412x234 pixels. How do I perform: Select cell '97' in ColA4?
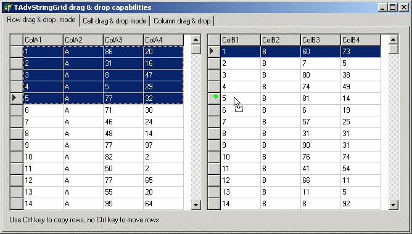click(x=163, y=145)
